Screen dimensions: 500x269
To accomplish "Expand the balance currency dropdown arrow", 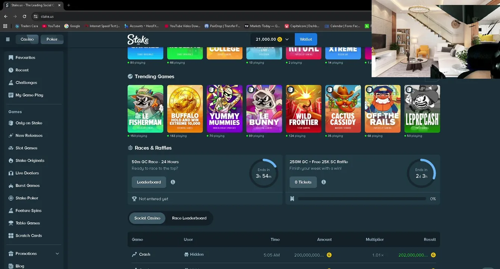I will point(287,39).
